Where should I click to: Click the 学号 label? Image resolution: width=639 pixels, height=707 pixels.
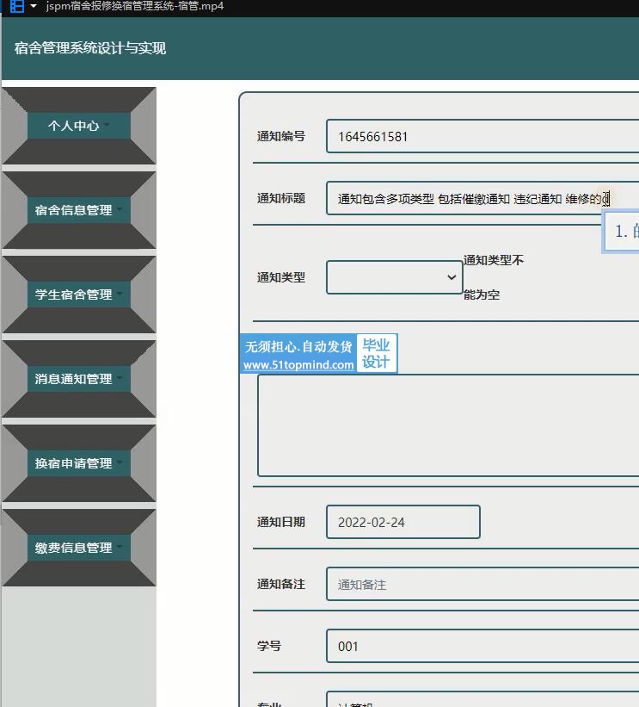pyautogui.click(x=269, y=646)
